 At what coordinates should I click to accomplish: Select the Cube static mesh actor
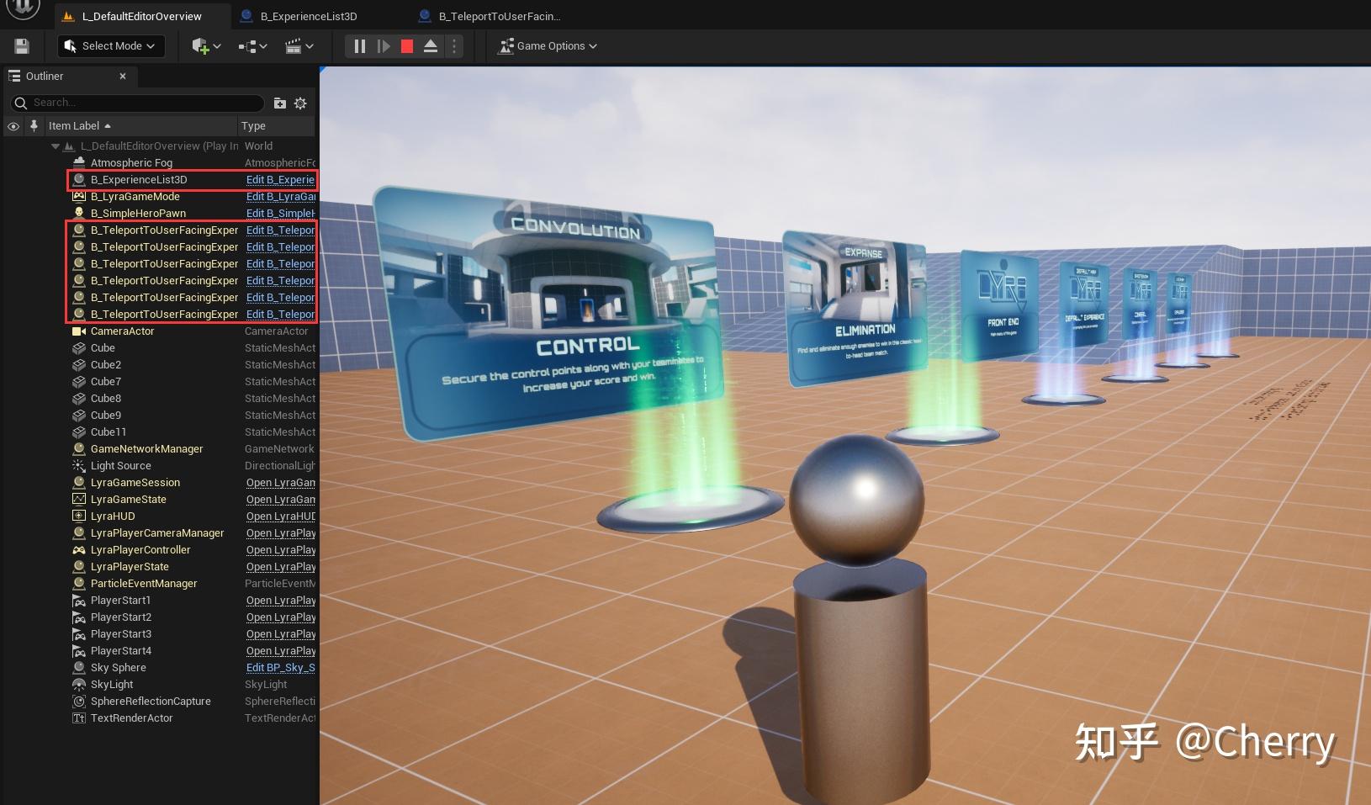point(103,348)
